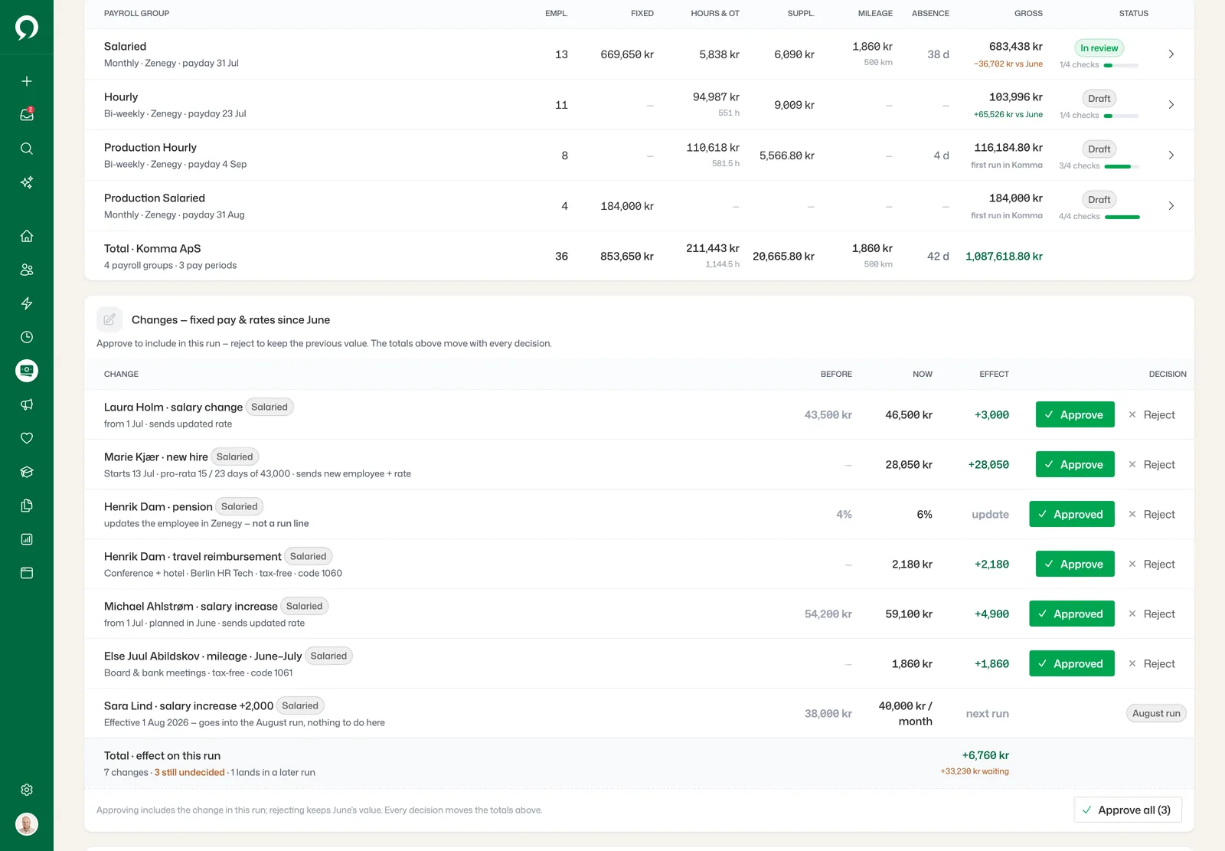Viewport: 1225px width, 851px height.
Task: Click the Salaried tag next to Marie Kjær
Action: tap(234, 457)
